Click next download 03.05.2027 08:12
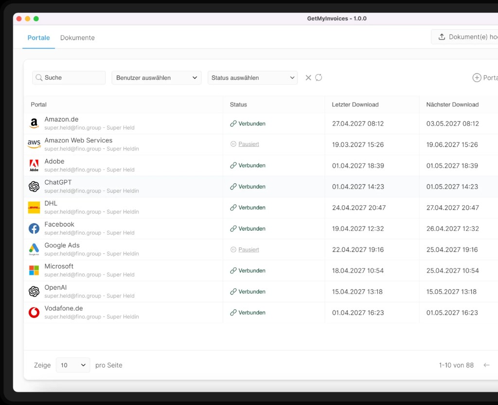Viewport: 498px width, 405px height. (452, 123)
